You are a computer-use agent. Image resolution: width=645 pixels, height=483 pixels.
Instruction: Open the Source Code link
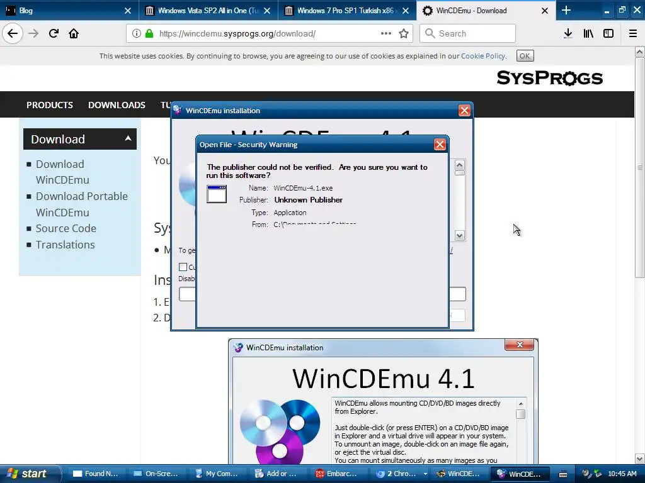tap(66, 228)
